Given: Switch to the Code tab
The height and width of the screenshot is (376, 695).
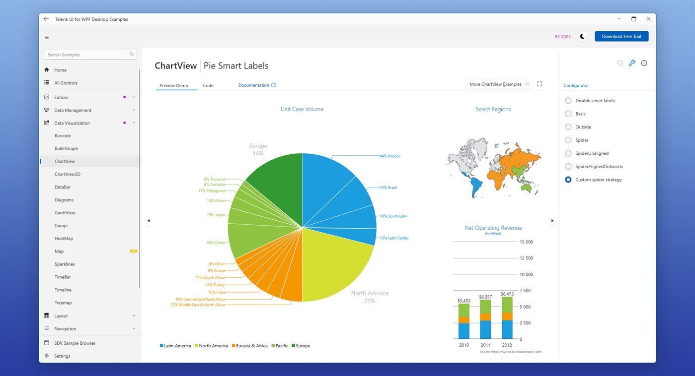Looking at the screenshot, I should tap(208, 85).
